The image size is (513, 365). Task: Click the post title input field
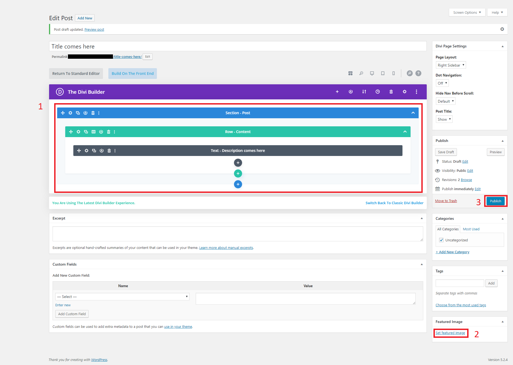pyautogui.click(x=238, y=46)
